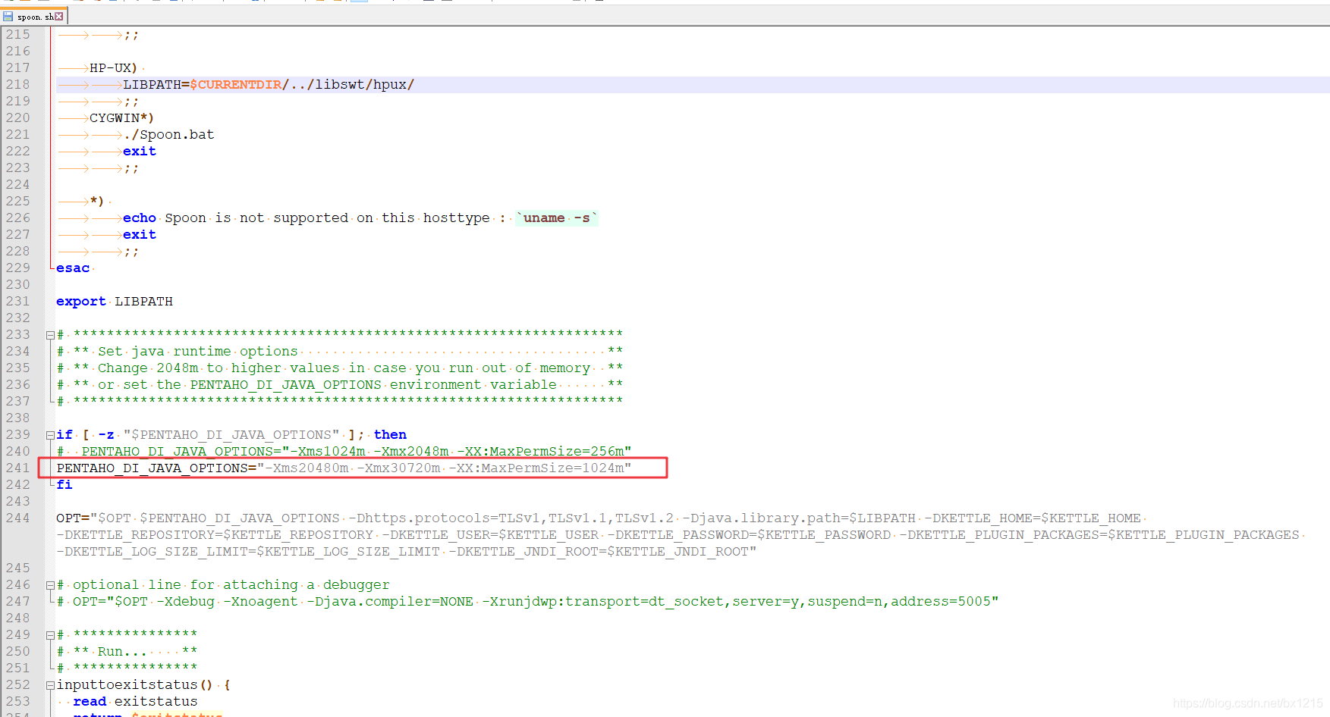Image resolution: width=1330 pixels, height=717 pixels.
Task: Click the esac keyword on line 229
Action: 73,268
